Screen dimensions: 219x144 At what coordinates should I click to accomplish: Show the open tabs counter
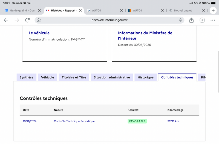click(202, 20)
